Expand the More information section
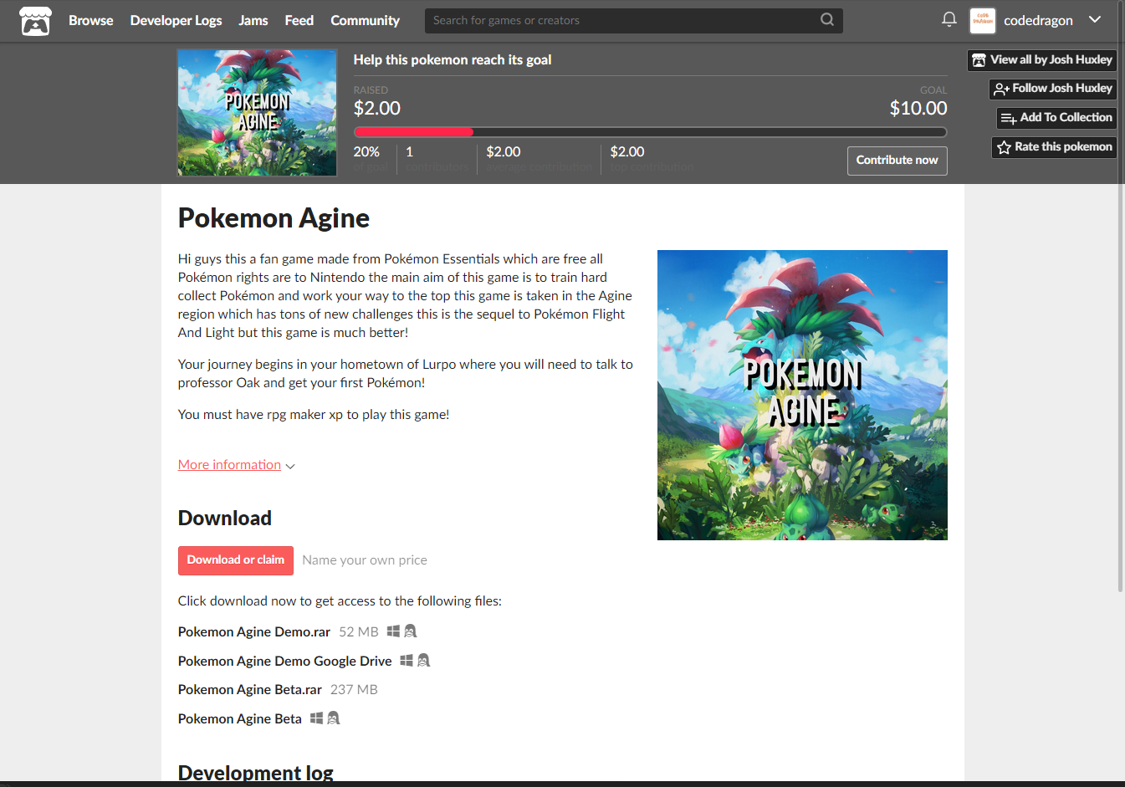The image size is (1125, 787). [237, 465]
